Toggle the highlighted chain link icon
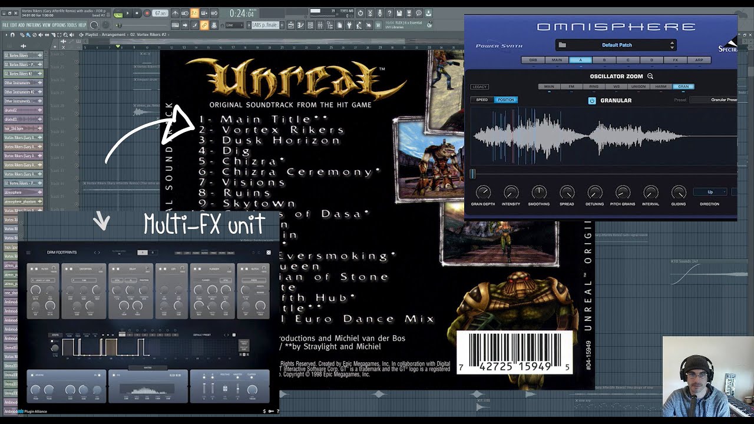 pyautogui.click(x=204, y=25)
